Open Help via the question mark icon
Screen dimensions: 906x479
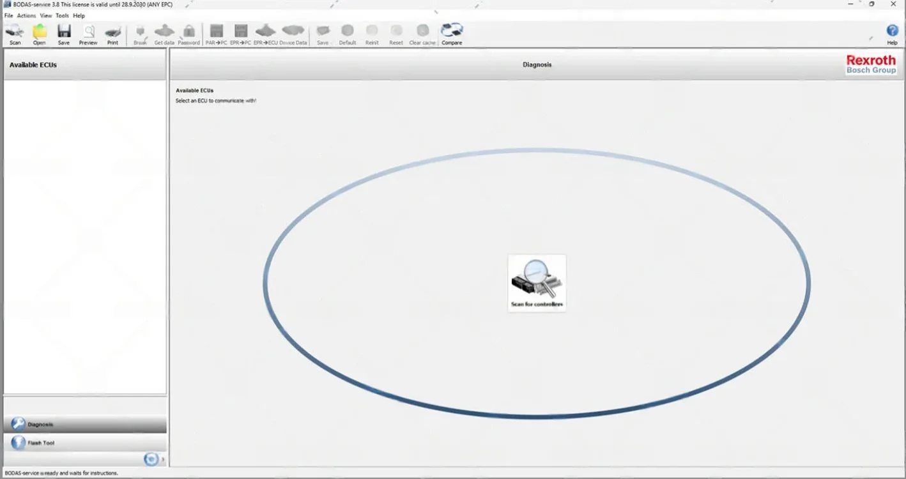[x=892, y=33]
